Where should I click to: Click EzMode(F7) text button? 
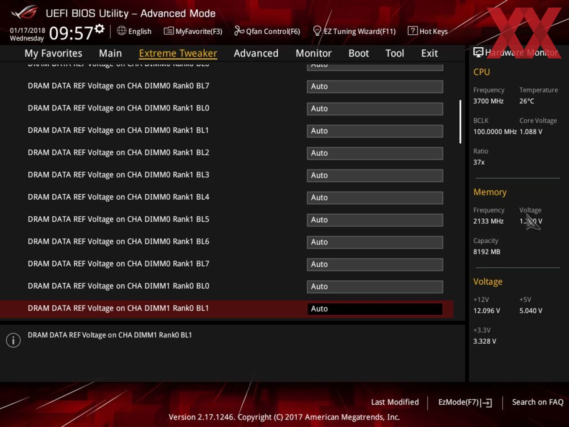point(458,402)
